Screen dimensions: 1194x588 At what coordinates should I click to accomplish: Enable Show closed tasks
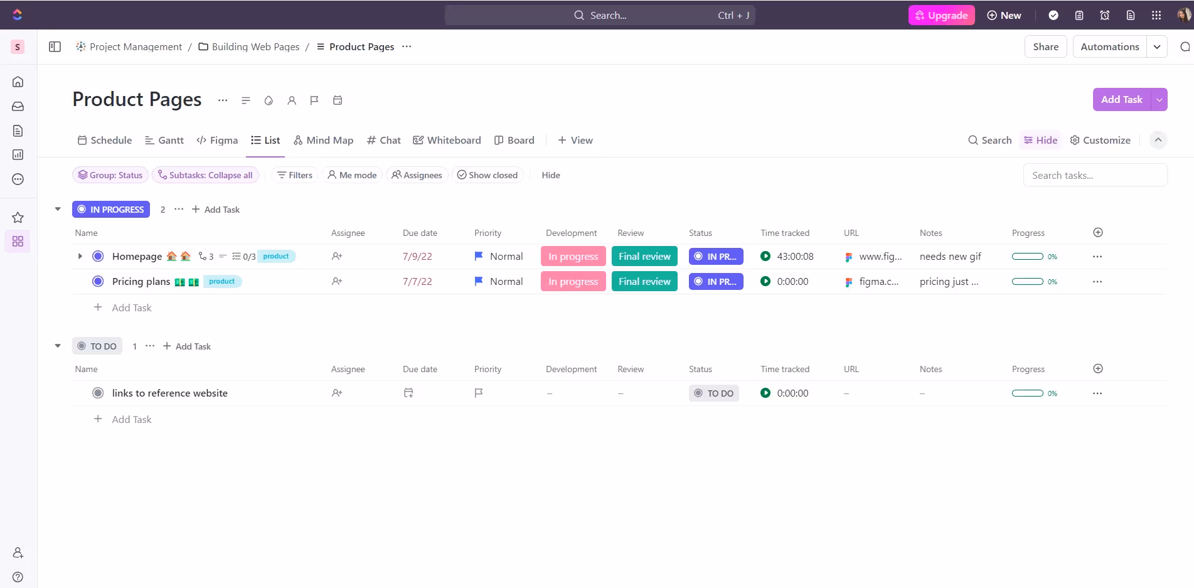coord(488,174)
